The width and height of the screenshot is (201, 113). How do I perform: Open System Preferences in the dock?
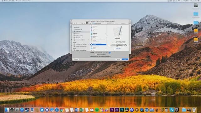[12, 110]
